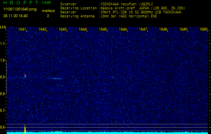The height and width of the screenshot is (134, 211).
Task: Select the file name YY2511201640.png
Action: click(20, 9)
